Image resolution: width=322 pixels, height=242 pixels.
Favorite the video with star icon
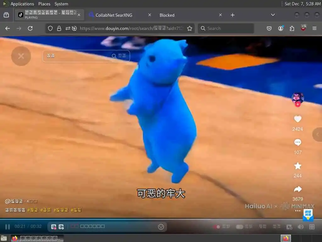coord(297,166)
